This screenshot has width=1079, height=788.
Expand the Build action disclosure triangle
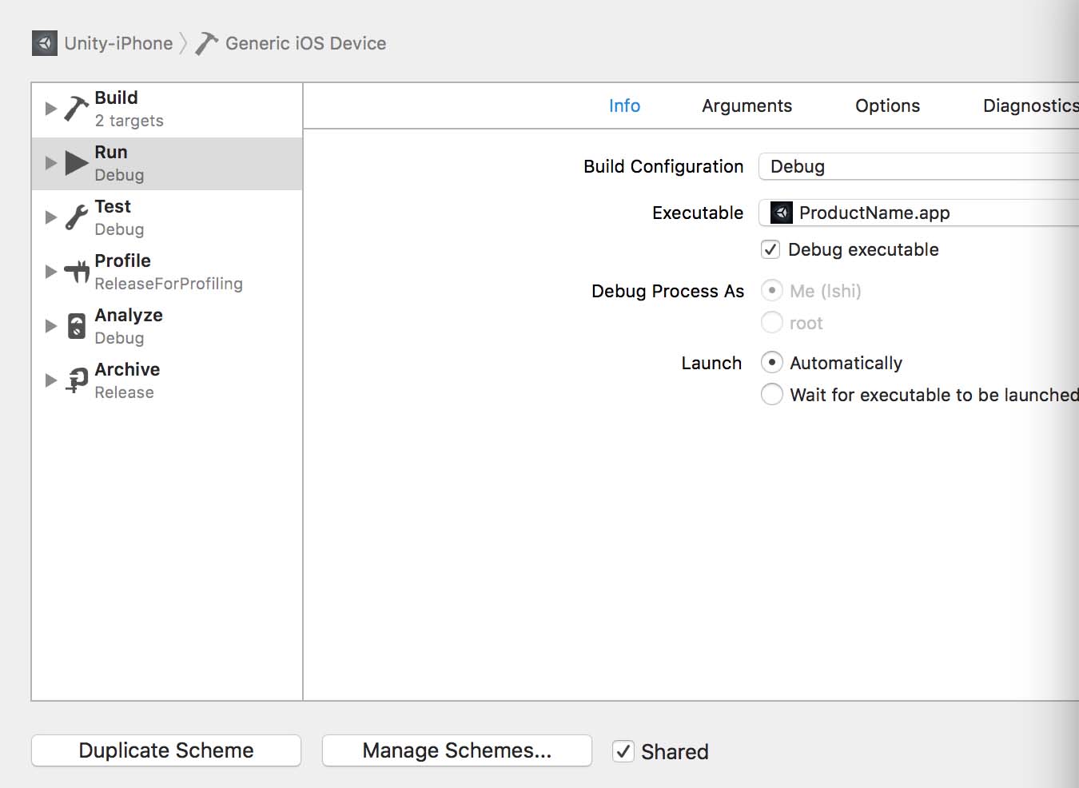coord(51,109)
